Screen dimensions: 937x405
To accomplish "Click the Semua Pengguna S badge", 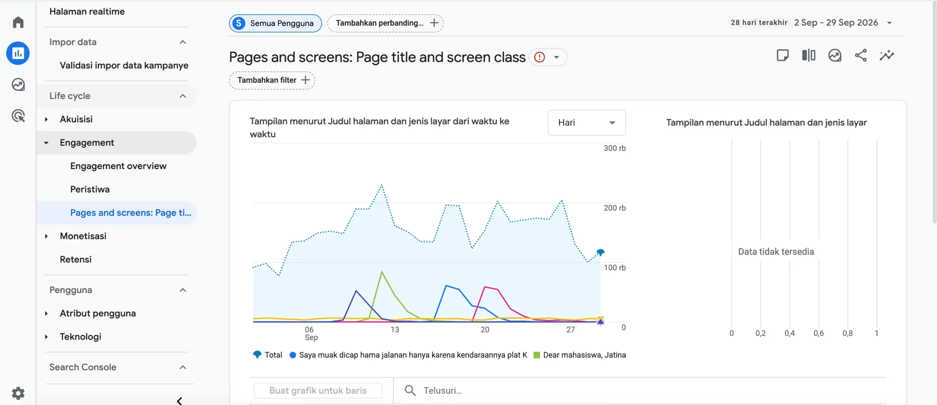I will (x=239, y=23).
